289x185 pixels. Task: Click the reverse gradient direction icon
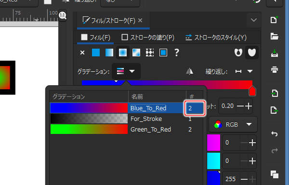[x=189, y=71]
